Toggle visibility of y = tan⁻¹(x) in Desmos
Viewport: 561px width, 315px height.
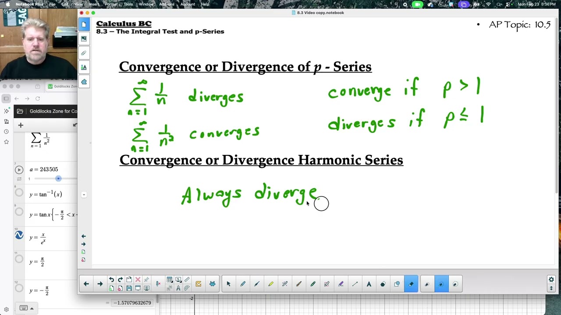(x=19, y=192)
